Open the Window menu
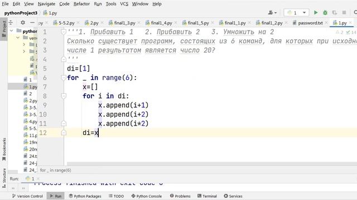Image resolution: width=357 pixels, height=200 pixels. [140, 4]
